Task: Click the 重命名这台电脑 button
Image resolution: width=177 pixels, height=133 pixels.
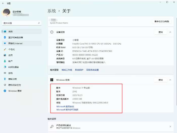Action: [162, 21]
